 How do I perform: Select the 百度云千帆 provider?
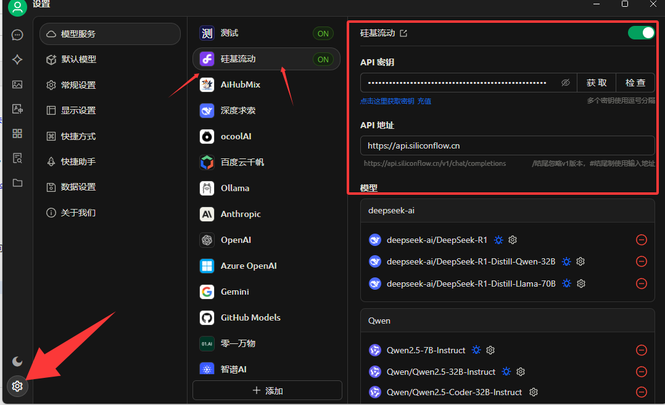[x=266, y=162]
